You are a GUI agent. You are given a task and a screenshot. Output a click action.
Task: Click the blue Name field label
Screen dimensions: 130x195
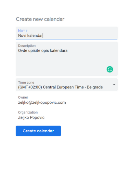click(x=23, y=31)
